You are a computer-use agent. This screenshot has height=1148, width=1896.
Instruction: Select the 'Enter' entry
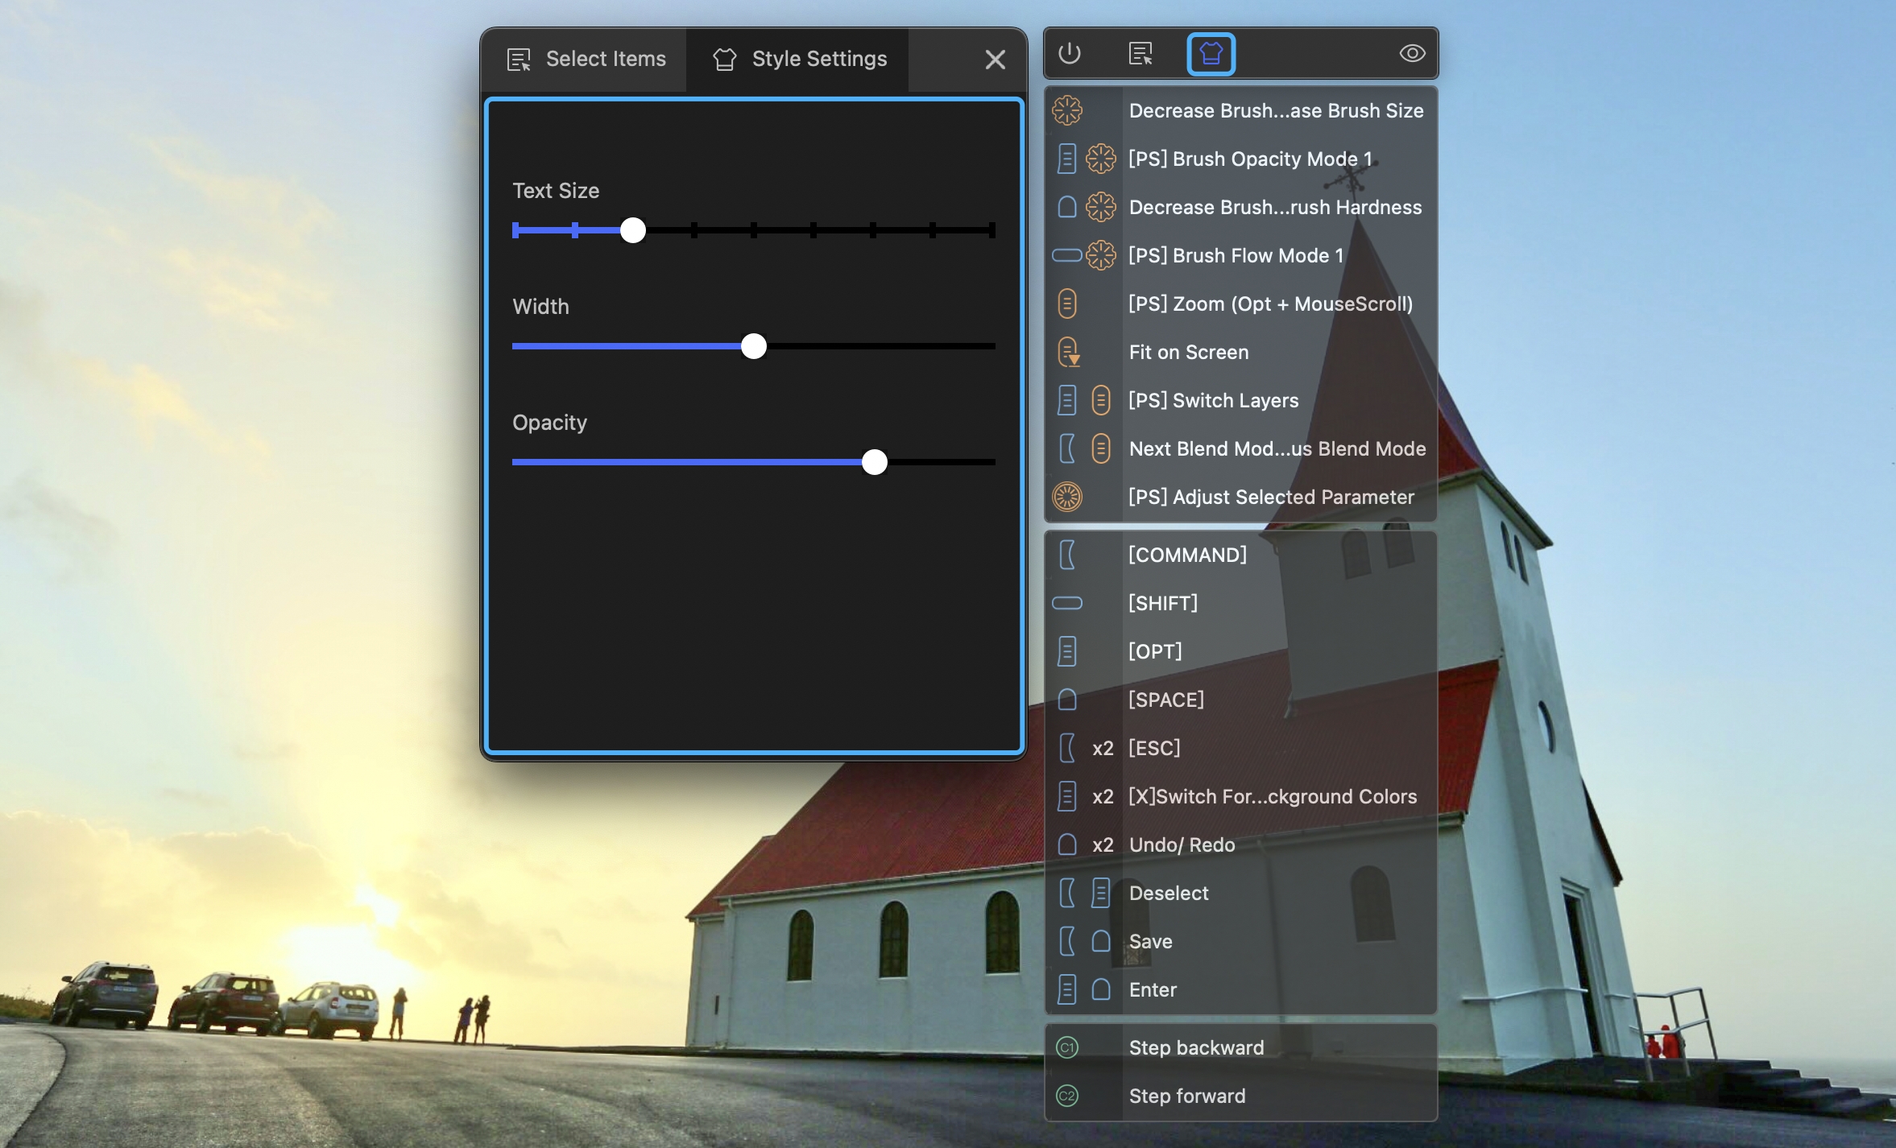(x=1241, y=989)
